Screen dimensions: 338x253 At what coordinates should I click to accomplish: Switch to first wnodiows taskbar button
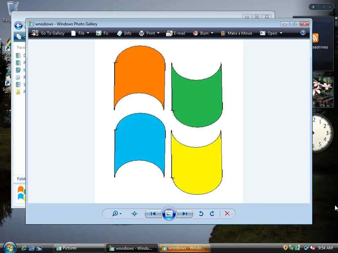tap(132, 248)
